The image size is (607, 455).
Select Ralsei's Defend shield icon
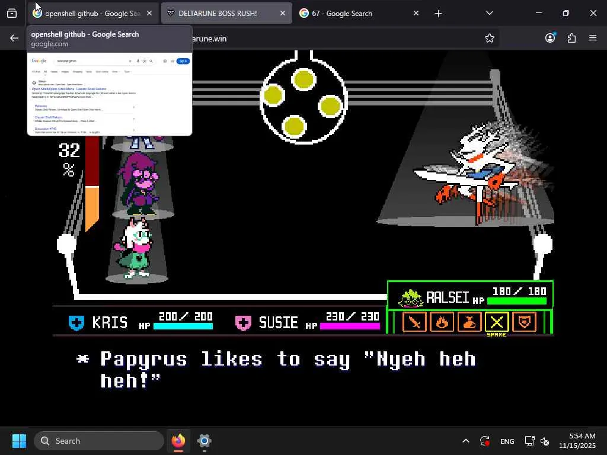pos(524,322)
